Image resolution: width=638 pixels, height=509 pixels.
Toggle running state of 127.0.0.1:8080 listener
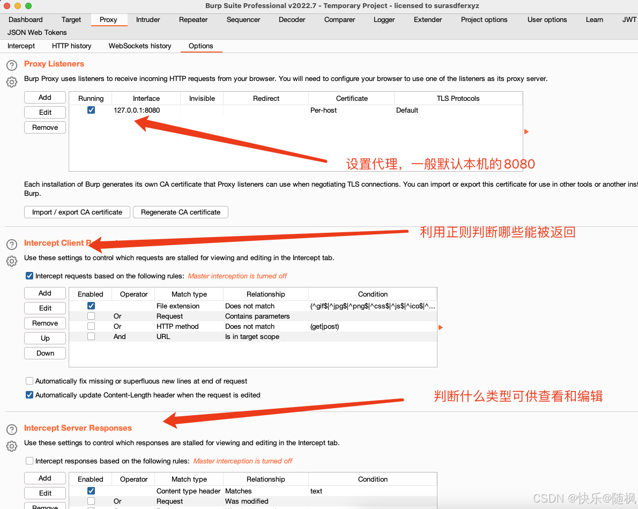click(x=91, y=110)
